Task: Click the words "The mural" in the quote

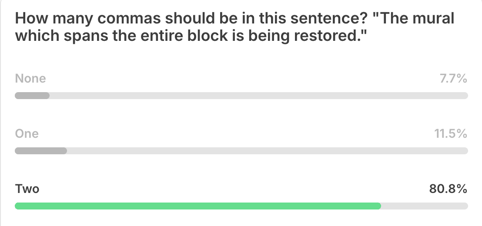Action: point(416,19)
